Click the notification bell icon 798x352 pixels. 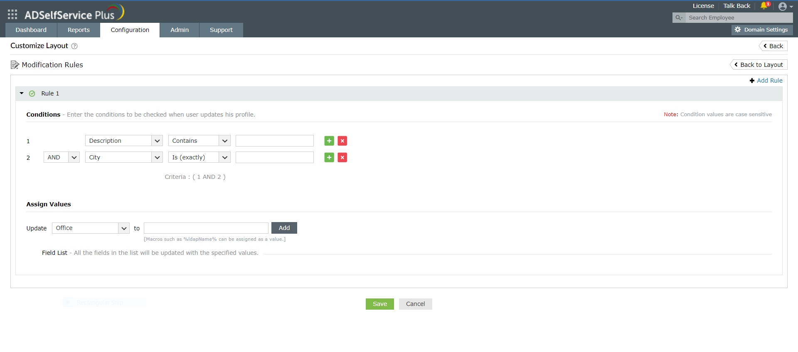point(764,6)
